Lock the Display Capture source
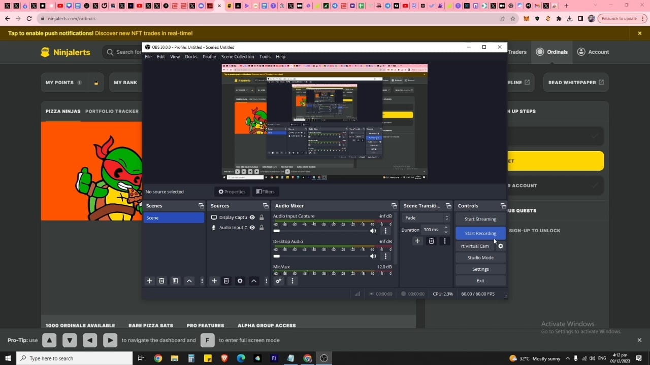Image resolution: width=650 pixels, height=365 pixels. click(x=262, y=217)
